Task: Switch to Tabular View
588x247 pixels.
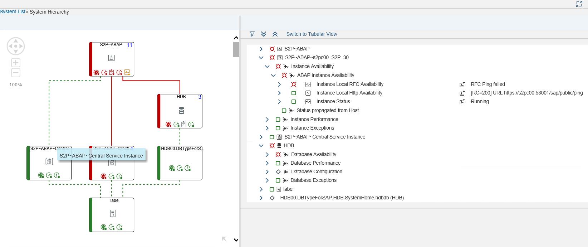Action: 312,34
